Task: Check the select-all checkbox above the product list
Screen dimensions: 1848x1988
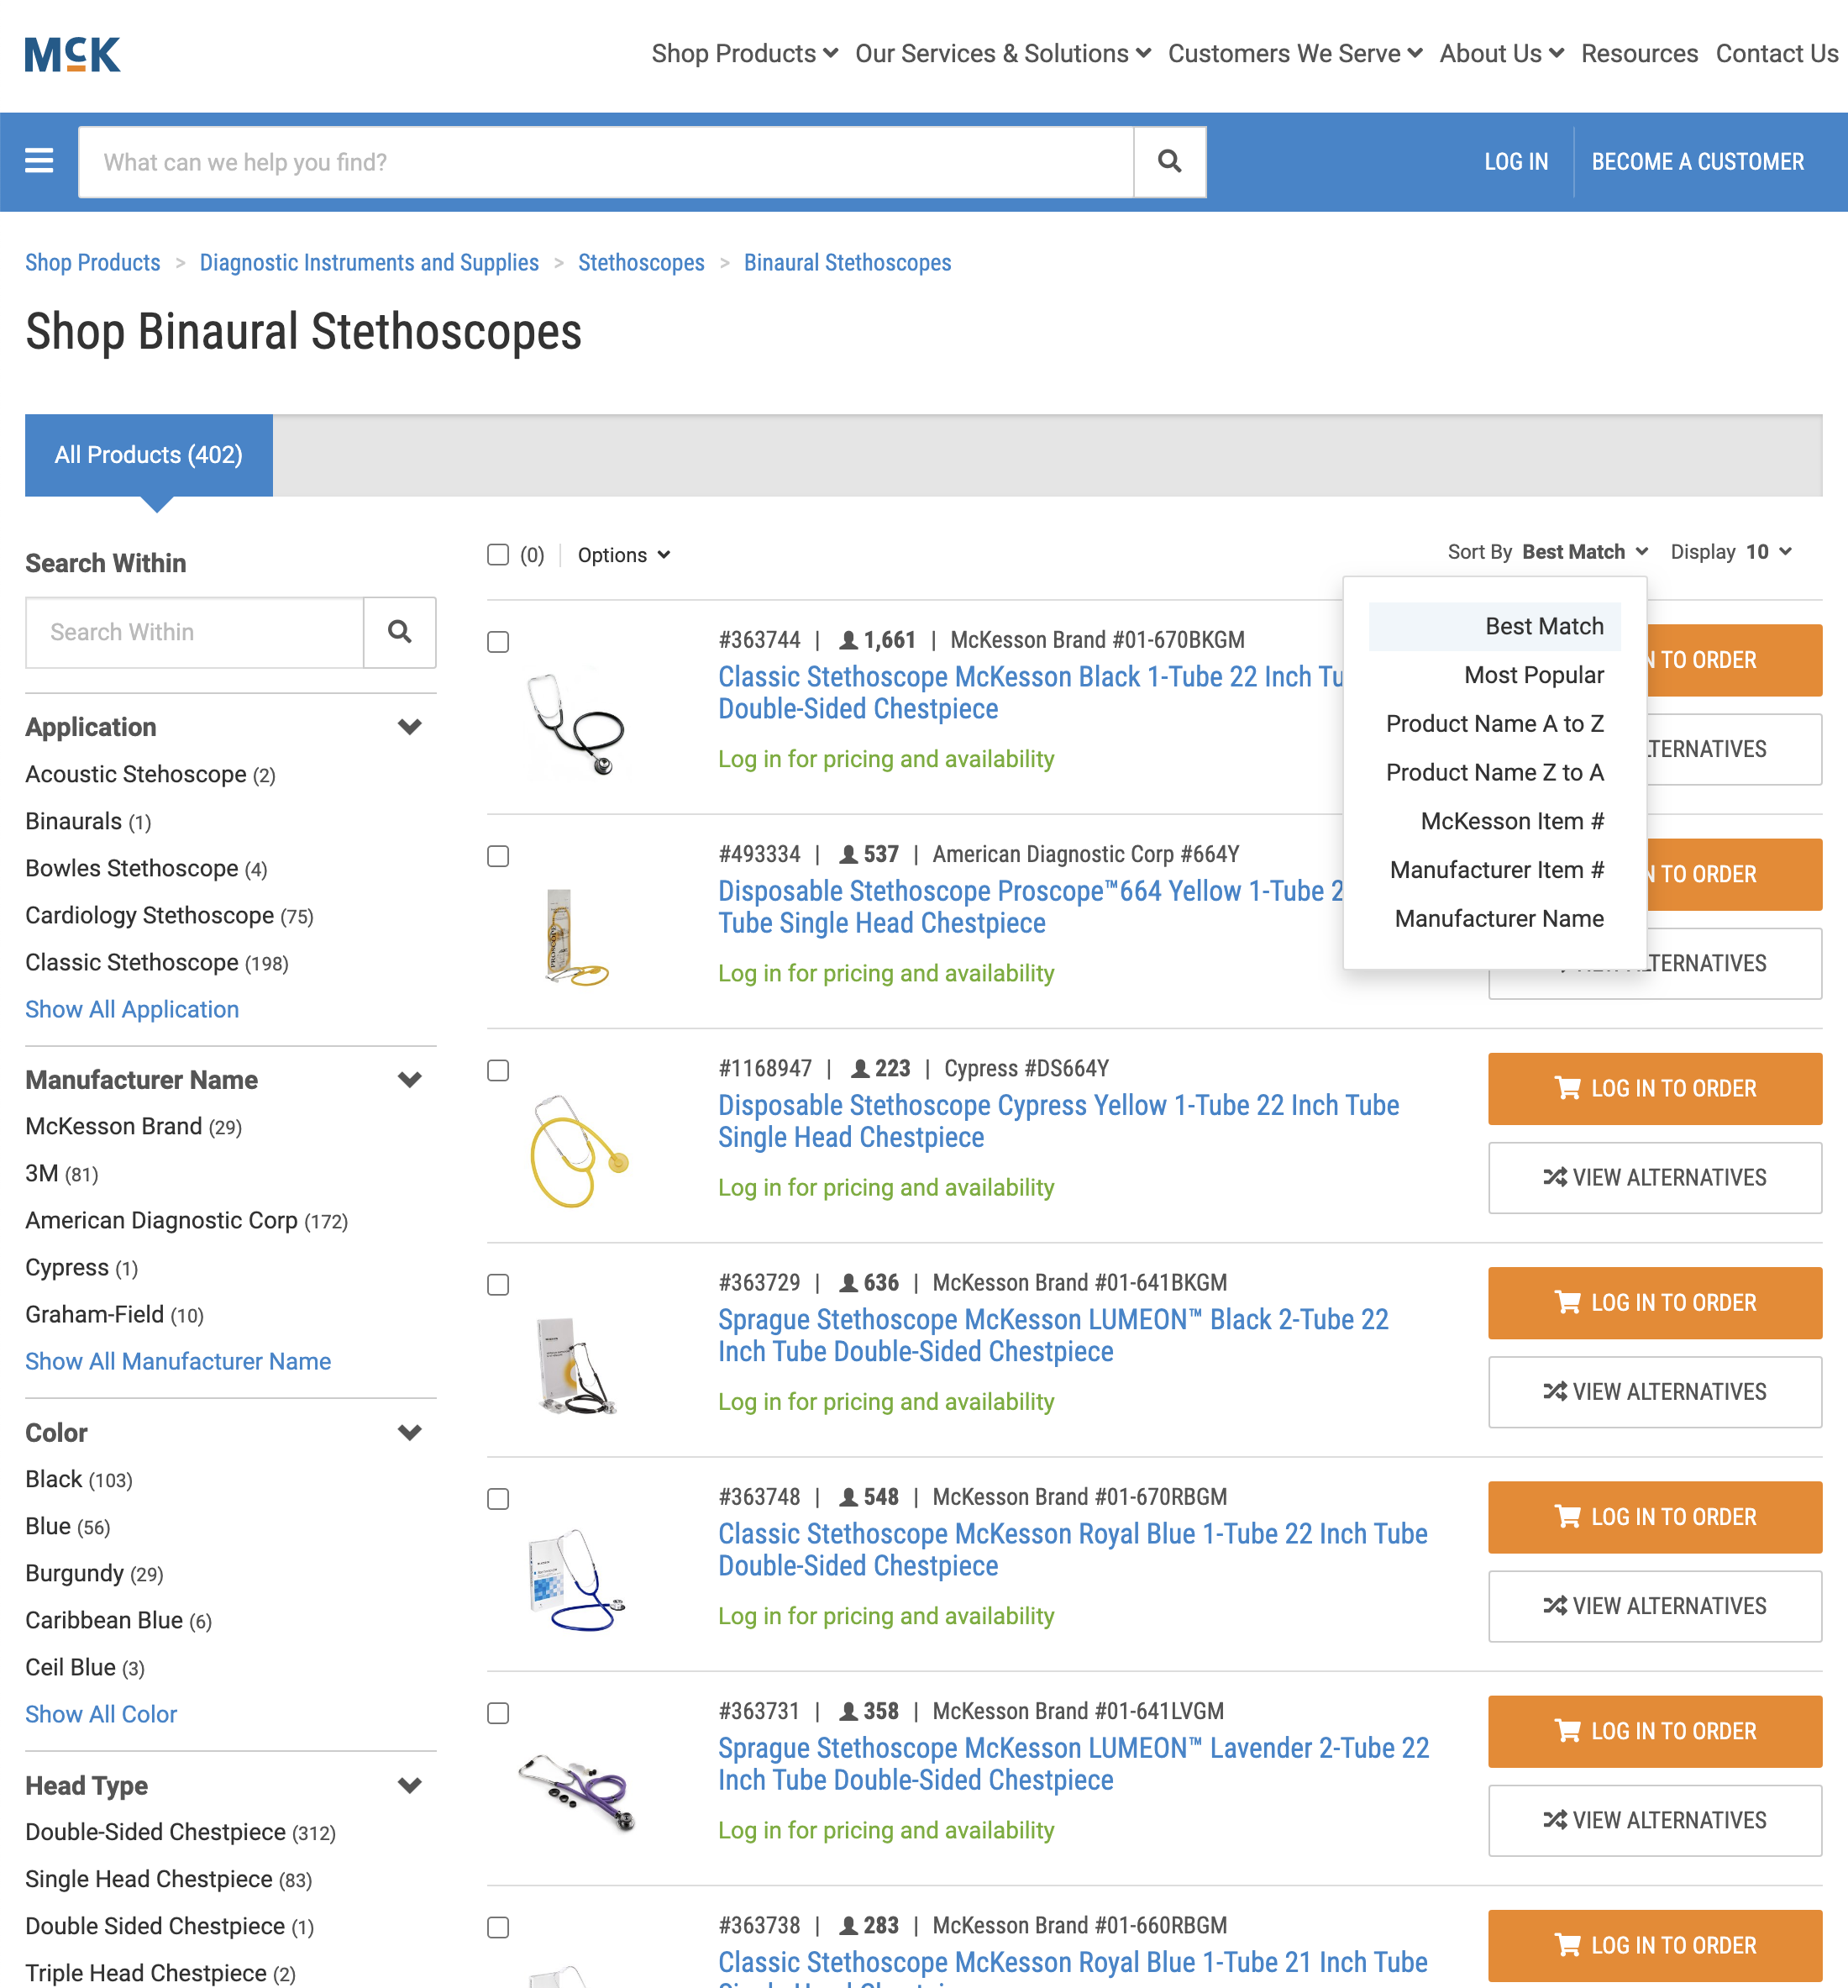Action: 496,554
